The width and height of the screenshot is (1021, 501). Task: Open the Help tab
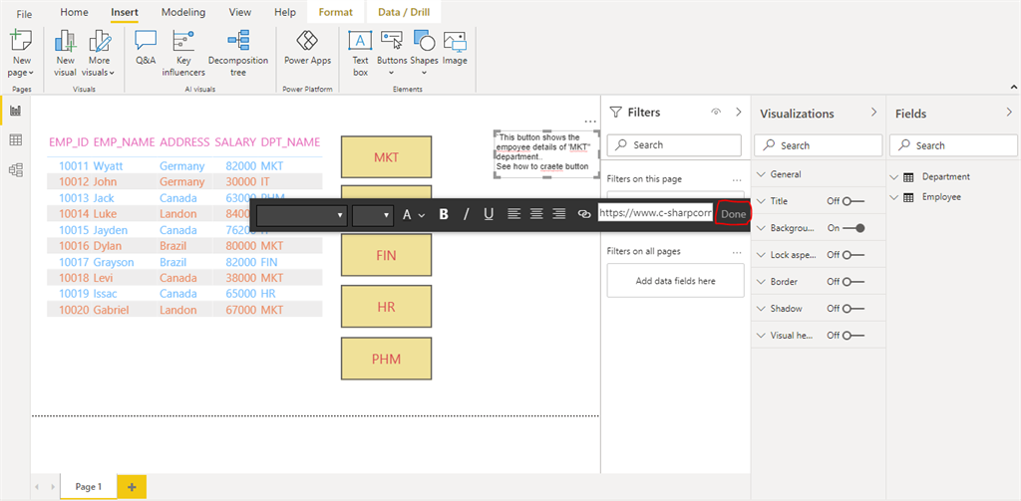pos(285,12)
